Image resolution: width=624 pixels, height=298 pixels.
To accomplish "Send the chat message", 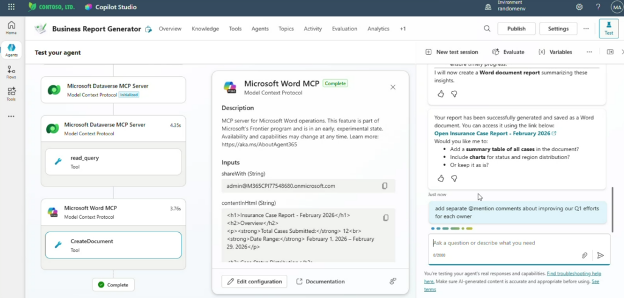I will 600,255.
